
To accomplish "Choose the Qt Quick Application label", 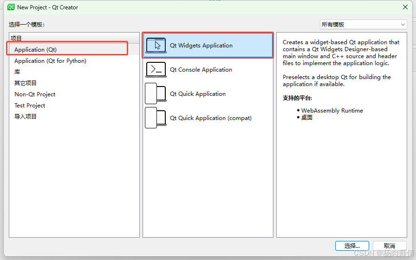I will (198, 94).
